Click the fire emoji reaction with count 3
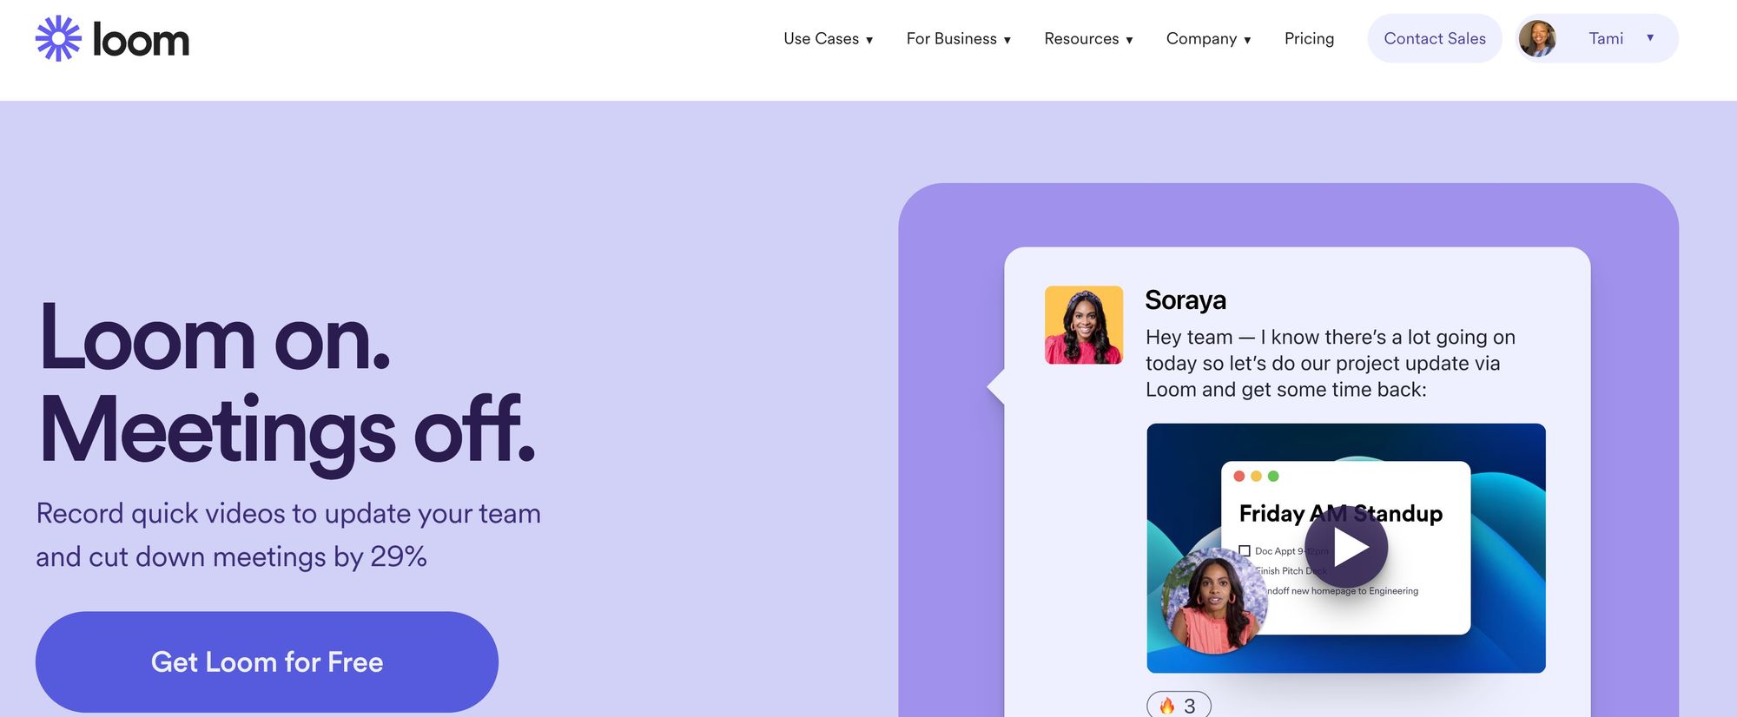Screen dimensions: 1737x717 coord(1179,705)
